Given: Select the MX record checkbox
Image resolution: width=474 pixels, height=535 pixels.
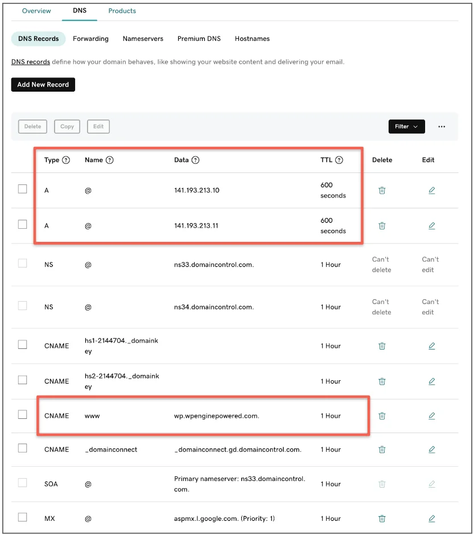Looking at the screenshot, I should (22, 517).
